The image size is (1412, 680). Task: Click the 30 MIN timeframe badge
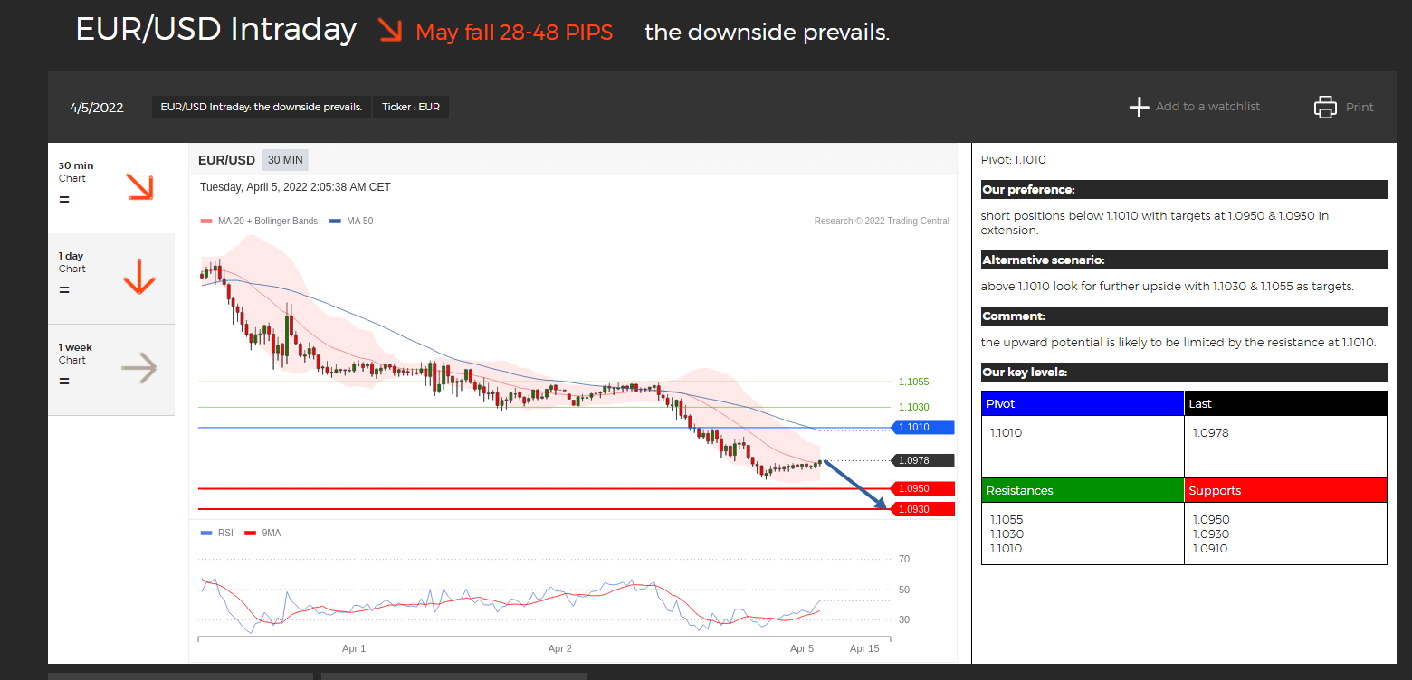click(285, 160)
